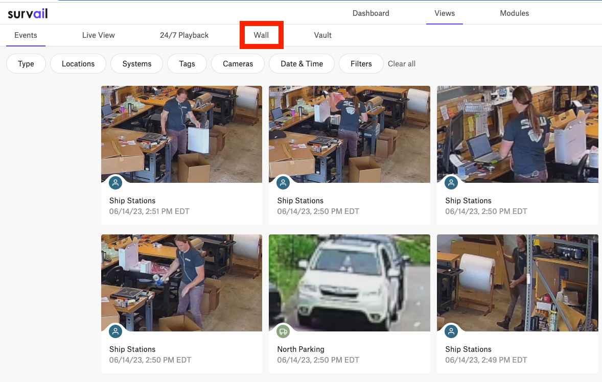602x382 pixels.
Task: Click the North Parking title text
Action: pyautogui.click(x=300, y=349)
